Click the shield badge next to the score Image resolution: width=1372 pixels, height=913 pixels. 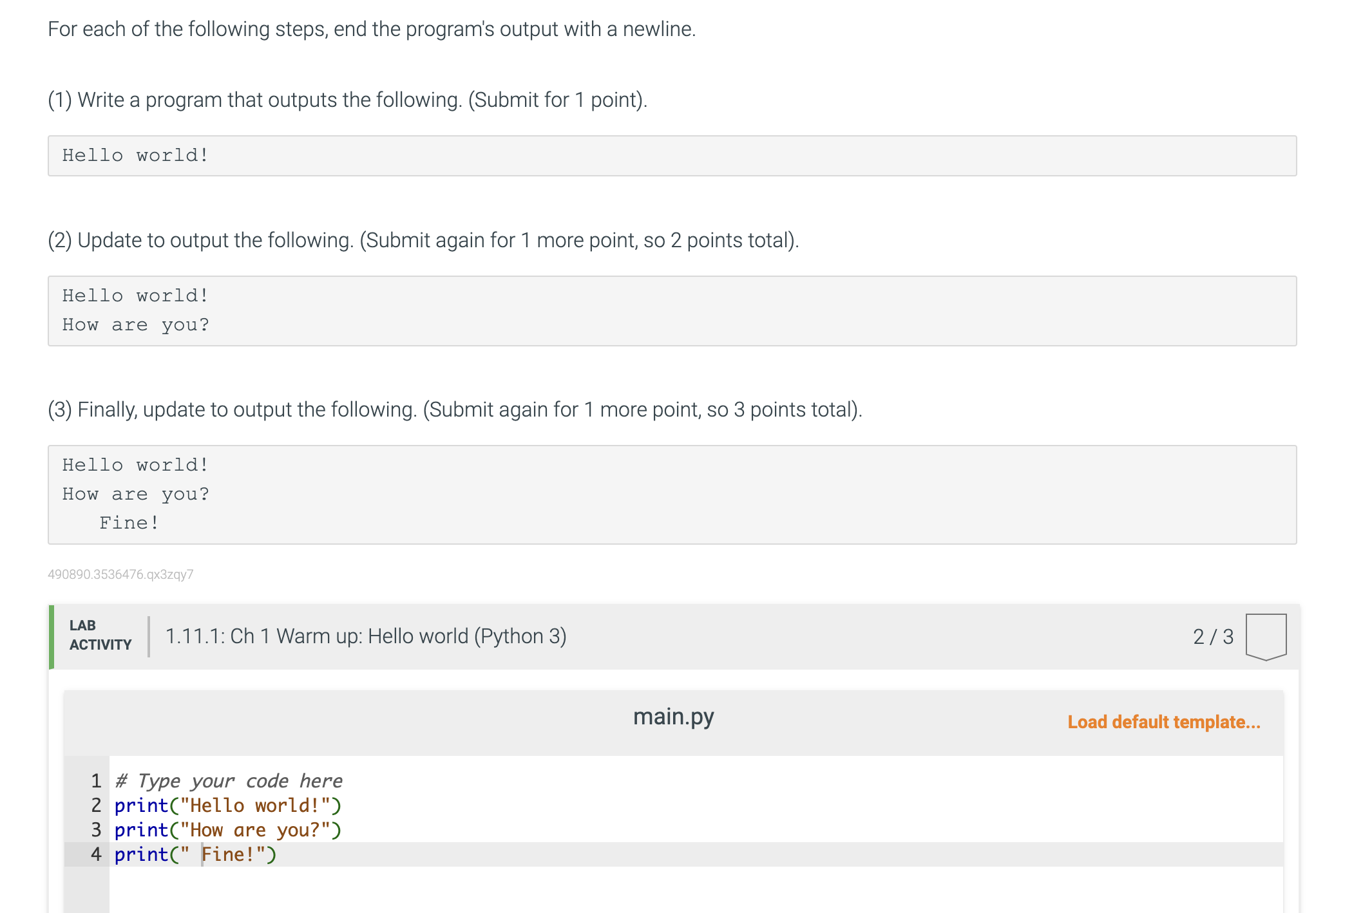tap(1264, 636)
